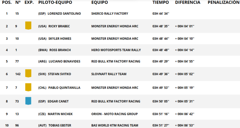The width and height of the screenshot is (240, 128).
Task: Click the Orion - Moto Racing Group team
Action: [115, 114]
